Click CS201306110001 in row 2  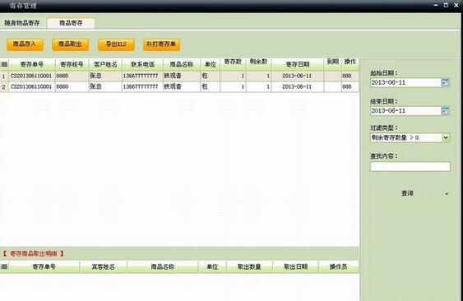coord(31,87)
